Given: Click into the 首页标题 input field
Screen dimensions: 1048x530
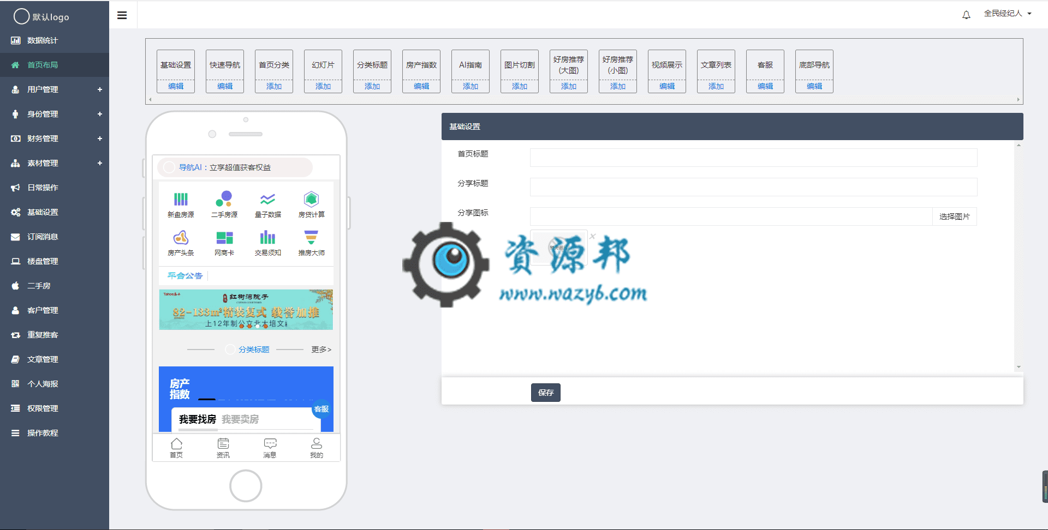Looking at the screenshot, I should coord(753,158).
